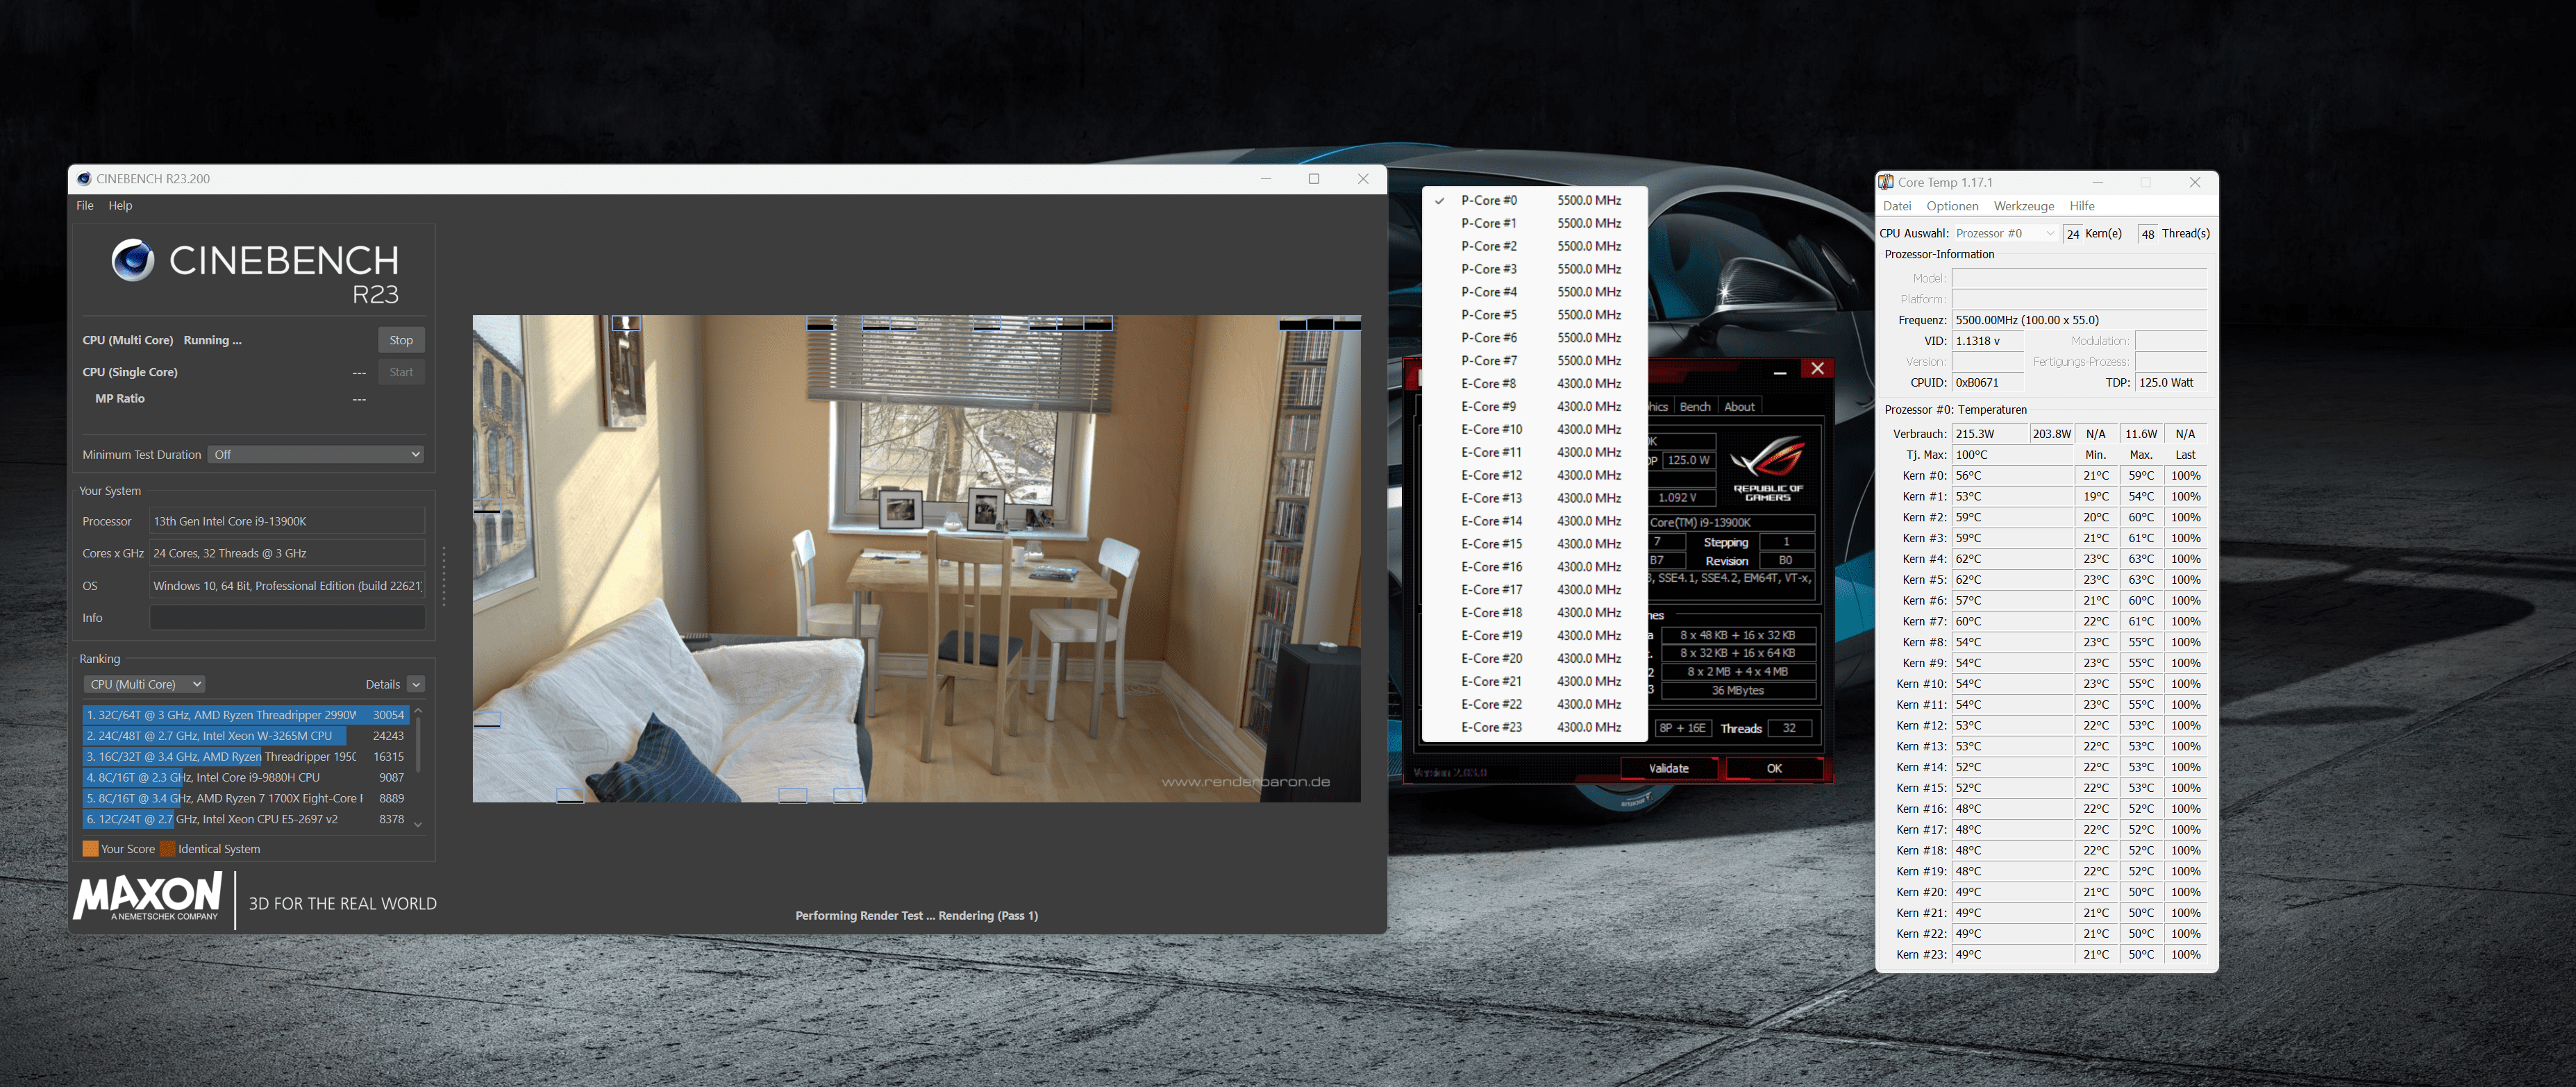The height and width of the screenshot is (1087, 2576).
Task: Open the Hilfe menu in Core Temp
Action: (2082, 206)
